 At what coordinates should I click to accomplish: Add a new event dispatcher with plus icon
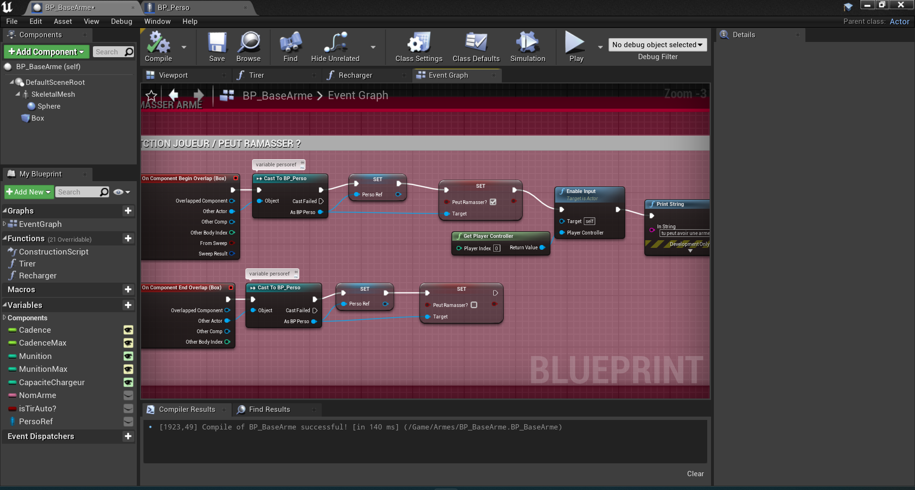click(x=128, y=436)
